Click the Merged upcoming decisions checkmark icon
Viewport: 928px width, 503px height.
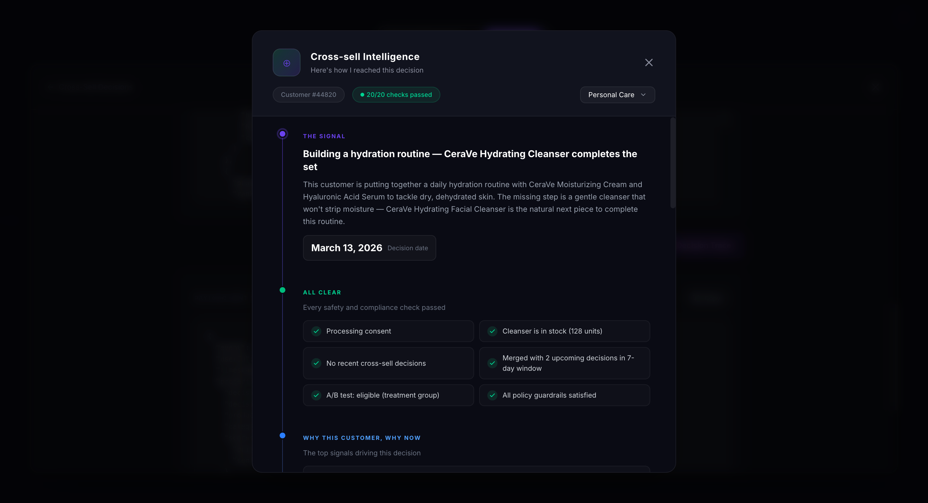click(x=492, y=363)
